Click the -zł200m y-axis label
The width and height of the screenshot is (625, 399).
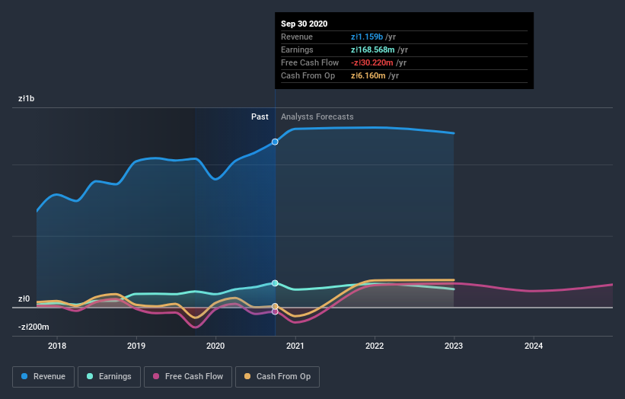(33, 327)
